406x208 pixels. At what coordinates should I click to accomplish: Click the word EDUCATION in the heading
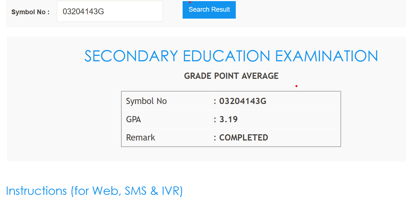pyautogui.click(x=226, y=56)
